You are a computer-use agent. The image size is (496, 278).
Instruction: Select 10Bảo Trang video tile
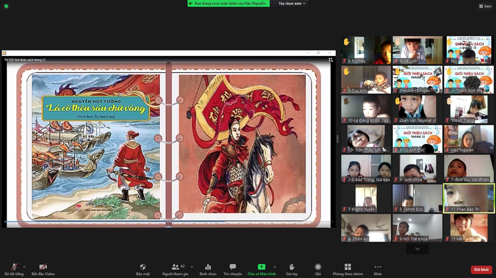click(469, 109)
